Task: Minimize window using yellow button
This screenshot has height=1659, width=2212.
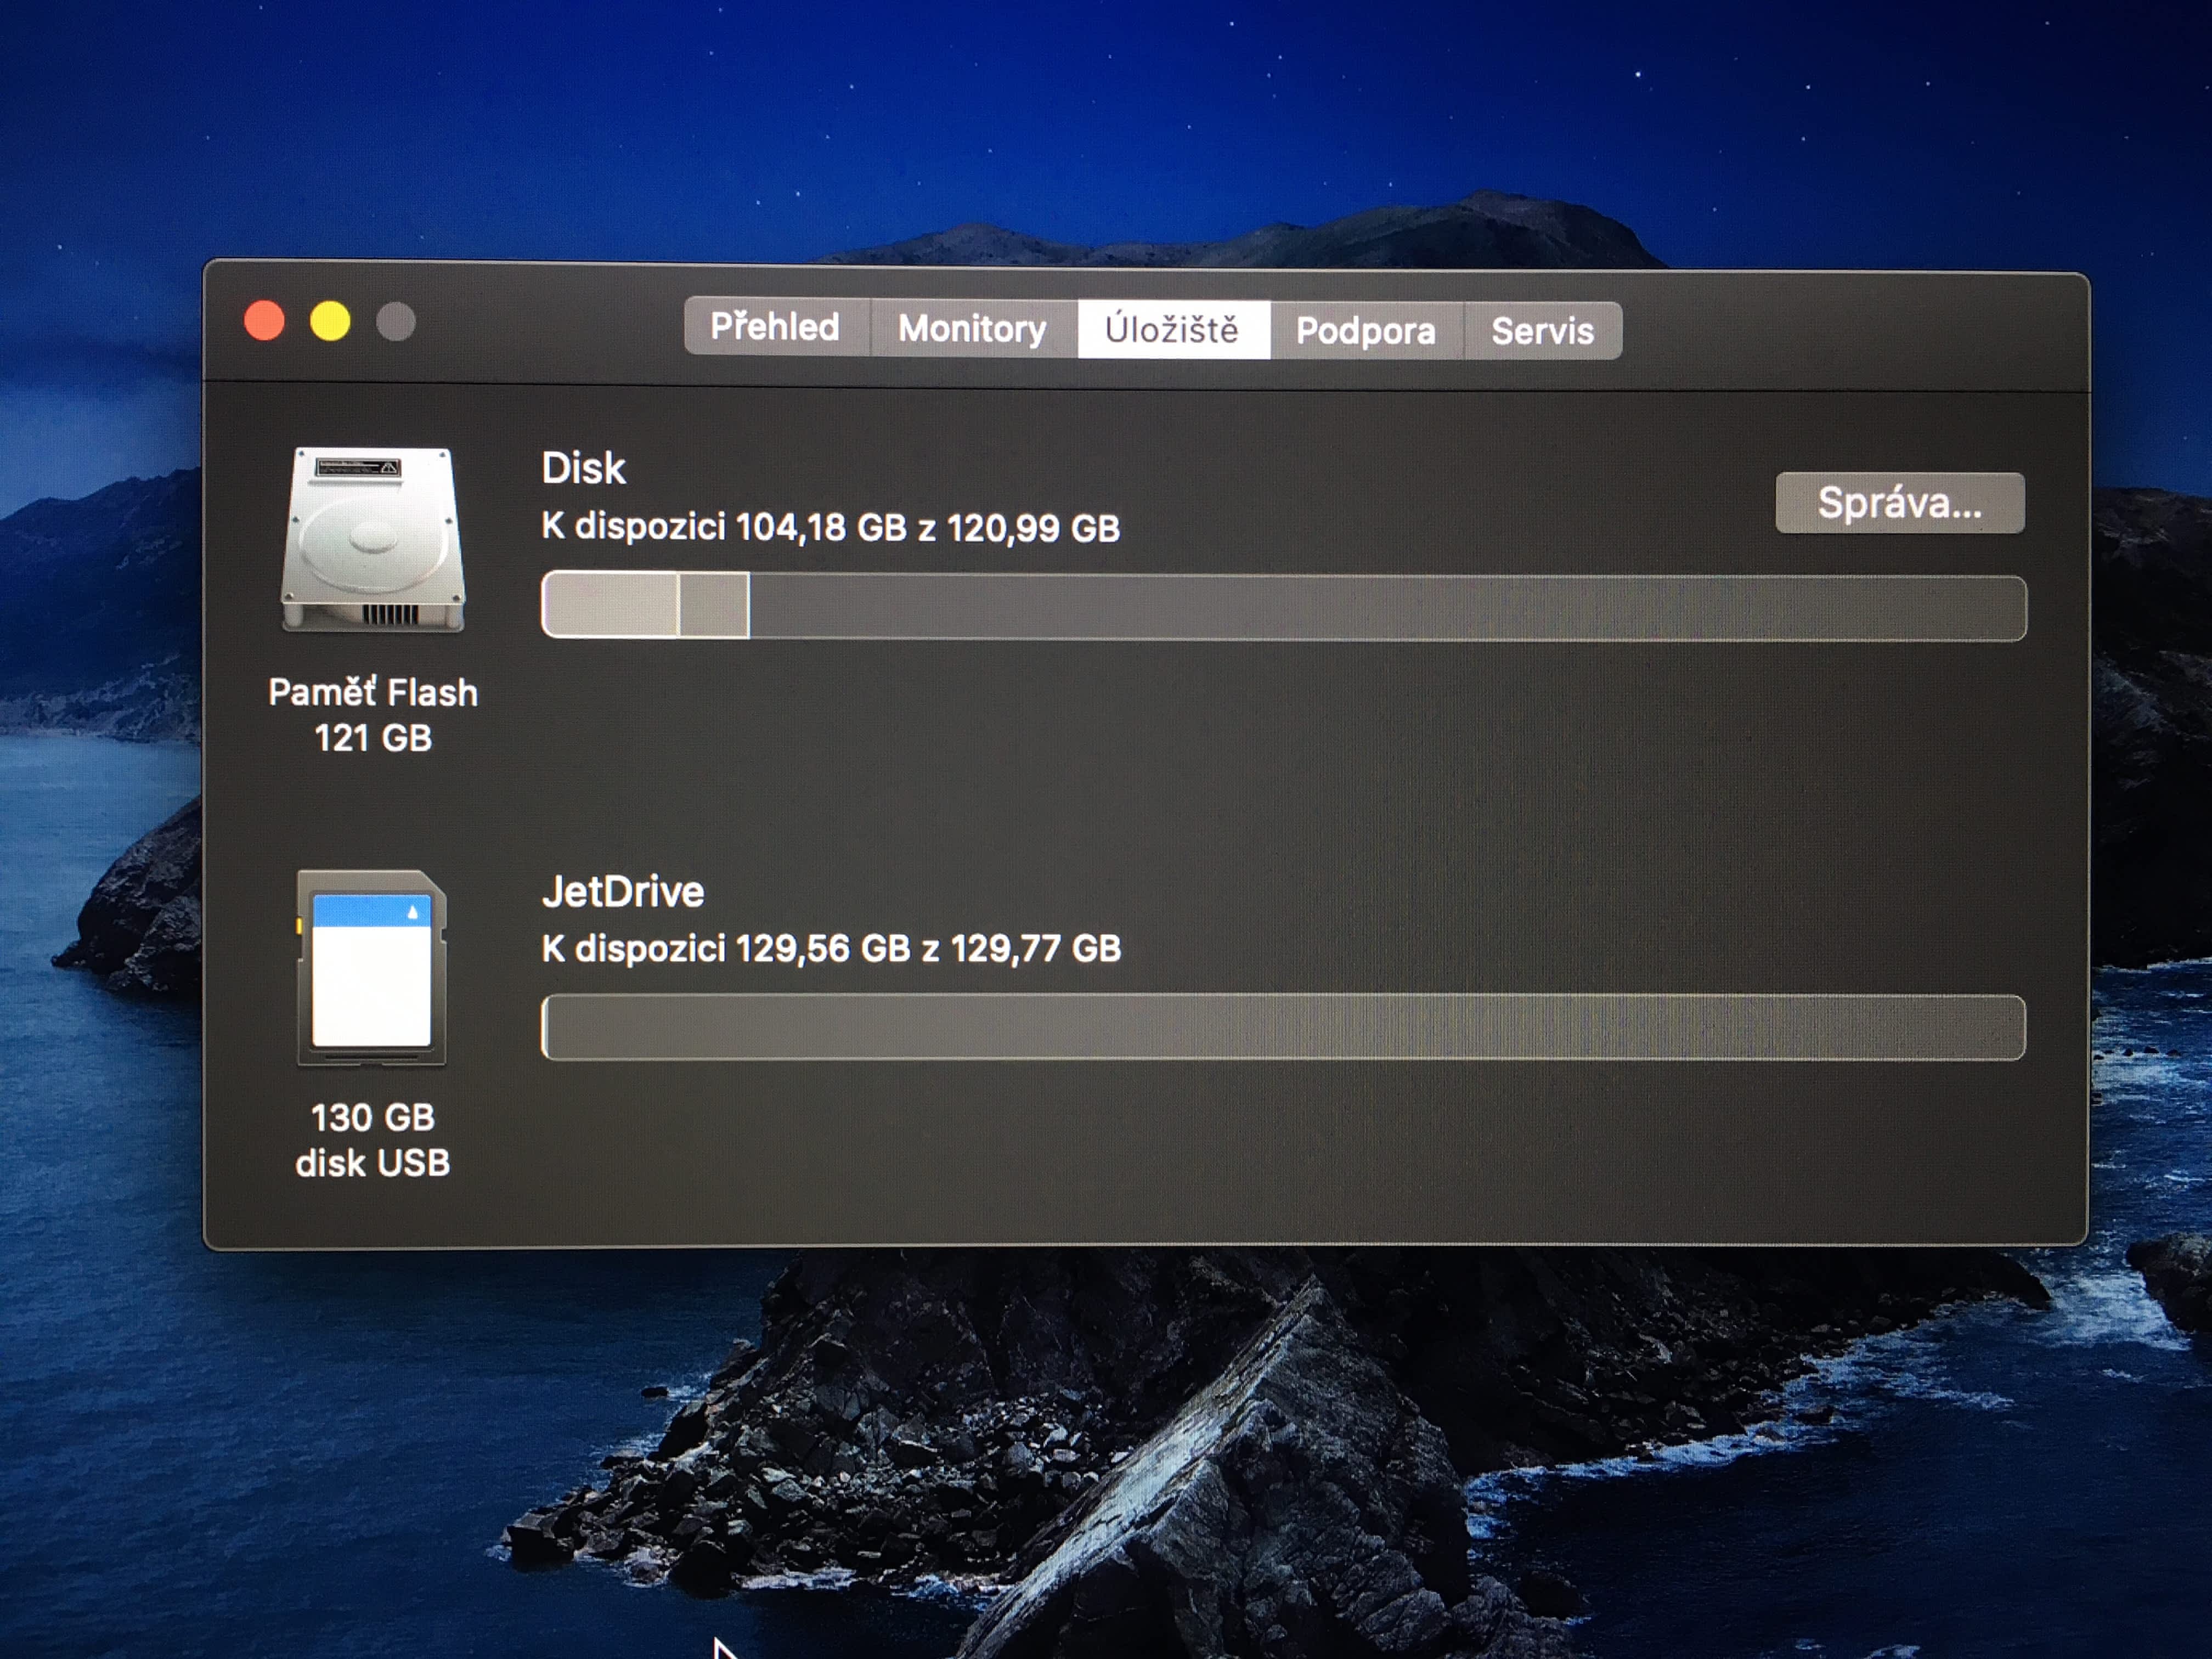Action: pos(330,321)
